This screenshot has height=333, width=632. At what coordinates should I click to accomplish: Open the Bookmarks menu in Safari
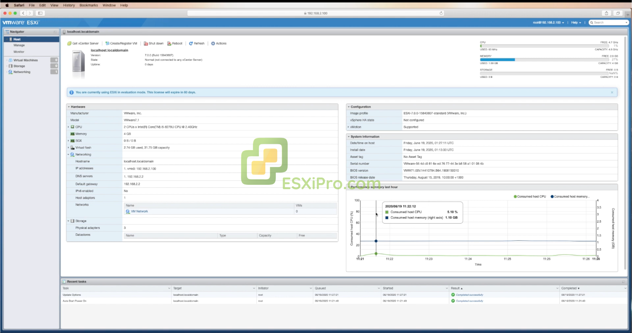(x=89, y=5)
